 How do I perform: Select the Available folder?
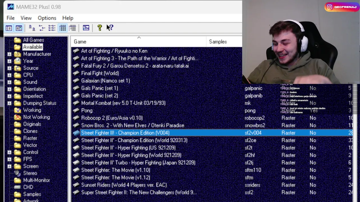click(33, 47)
